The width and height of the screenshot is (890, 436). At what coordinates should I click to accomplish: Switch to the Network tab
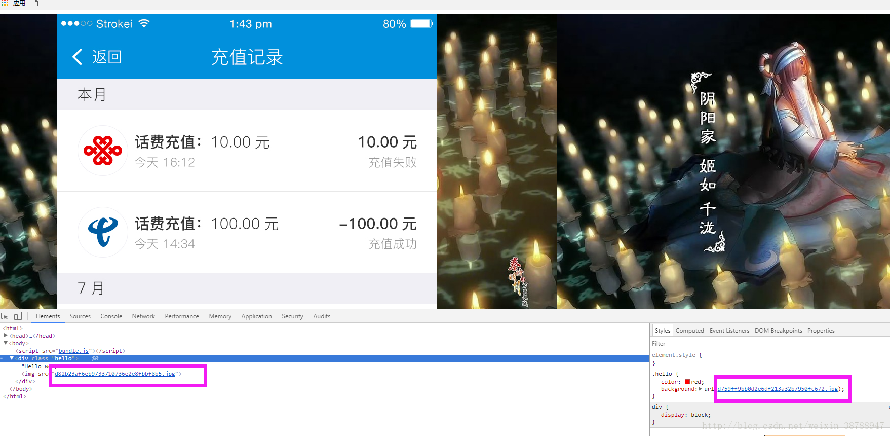point(143,316)
